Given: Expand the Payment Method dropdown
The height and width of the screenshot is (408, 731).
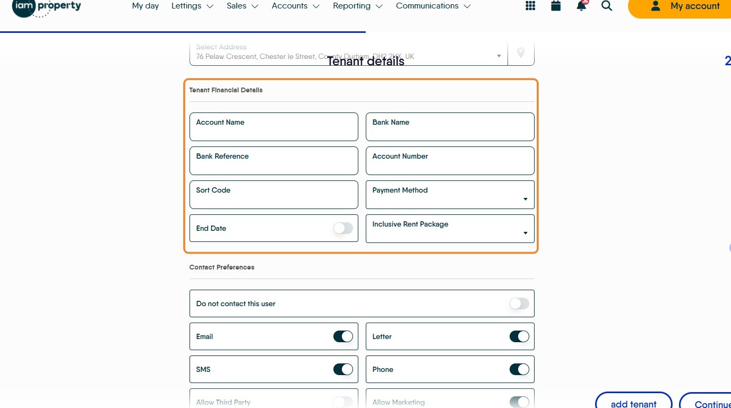Looking at the screenshot, I should tap(450, 195).
